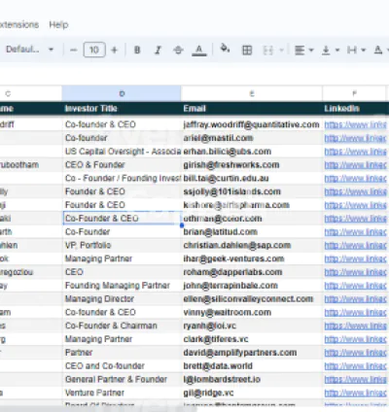
Task: Select email clark@tiferes.vc
Action: 252,339
